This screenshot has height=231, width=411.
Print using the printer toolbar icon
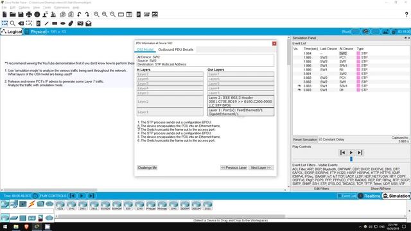tap(29, 14)
